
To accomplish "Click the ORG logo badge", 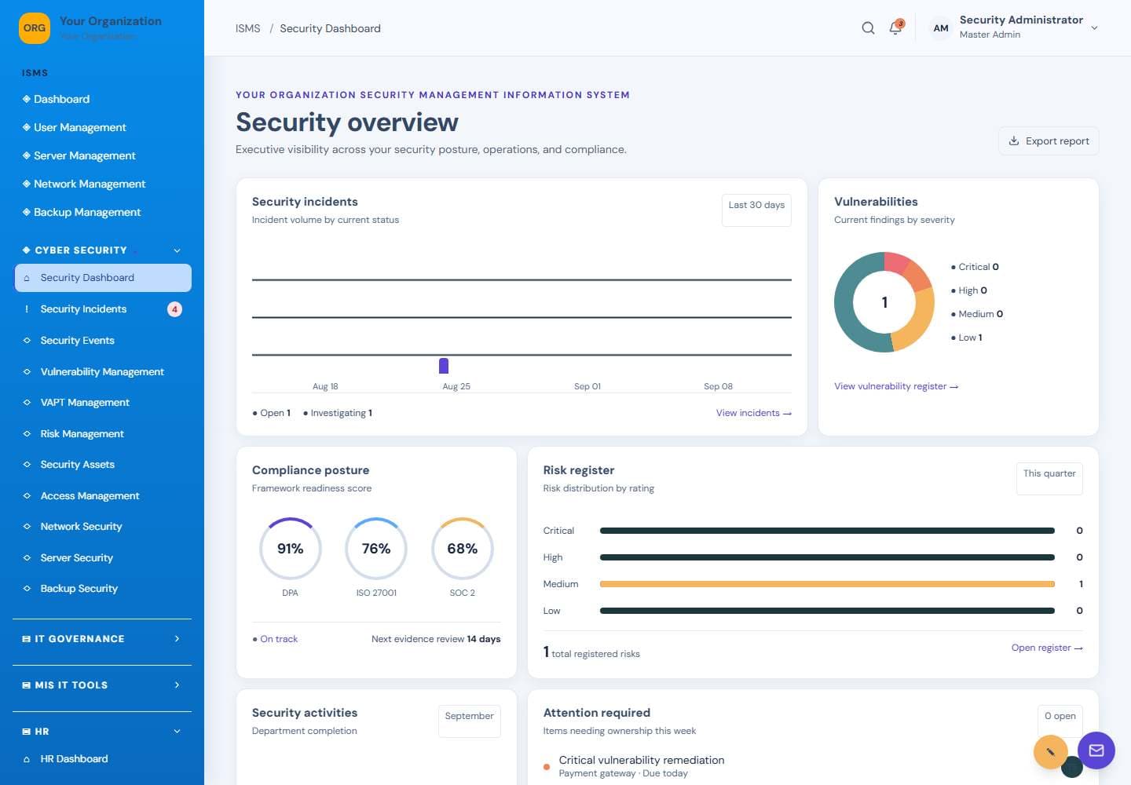I will point(35,28).
